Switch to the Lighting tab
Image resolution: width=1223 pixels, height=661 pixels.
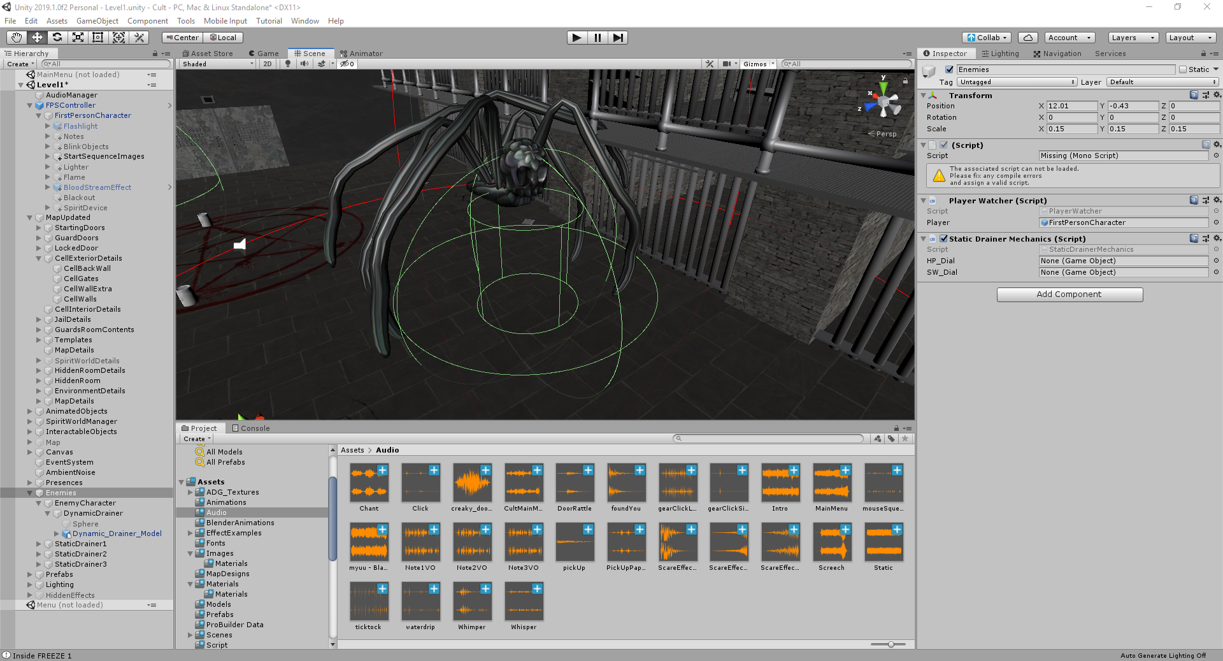1000,54
